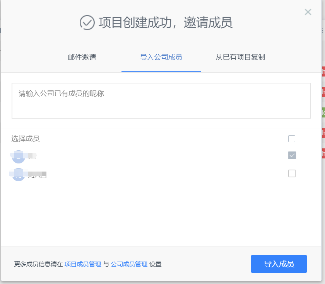Click the member nickname input field
This screenshot has height=284, width=325.
tap(161, 100)
